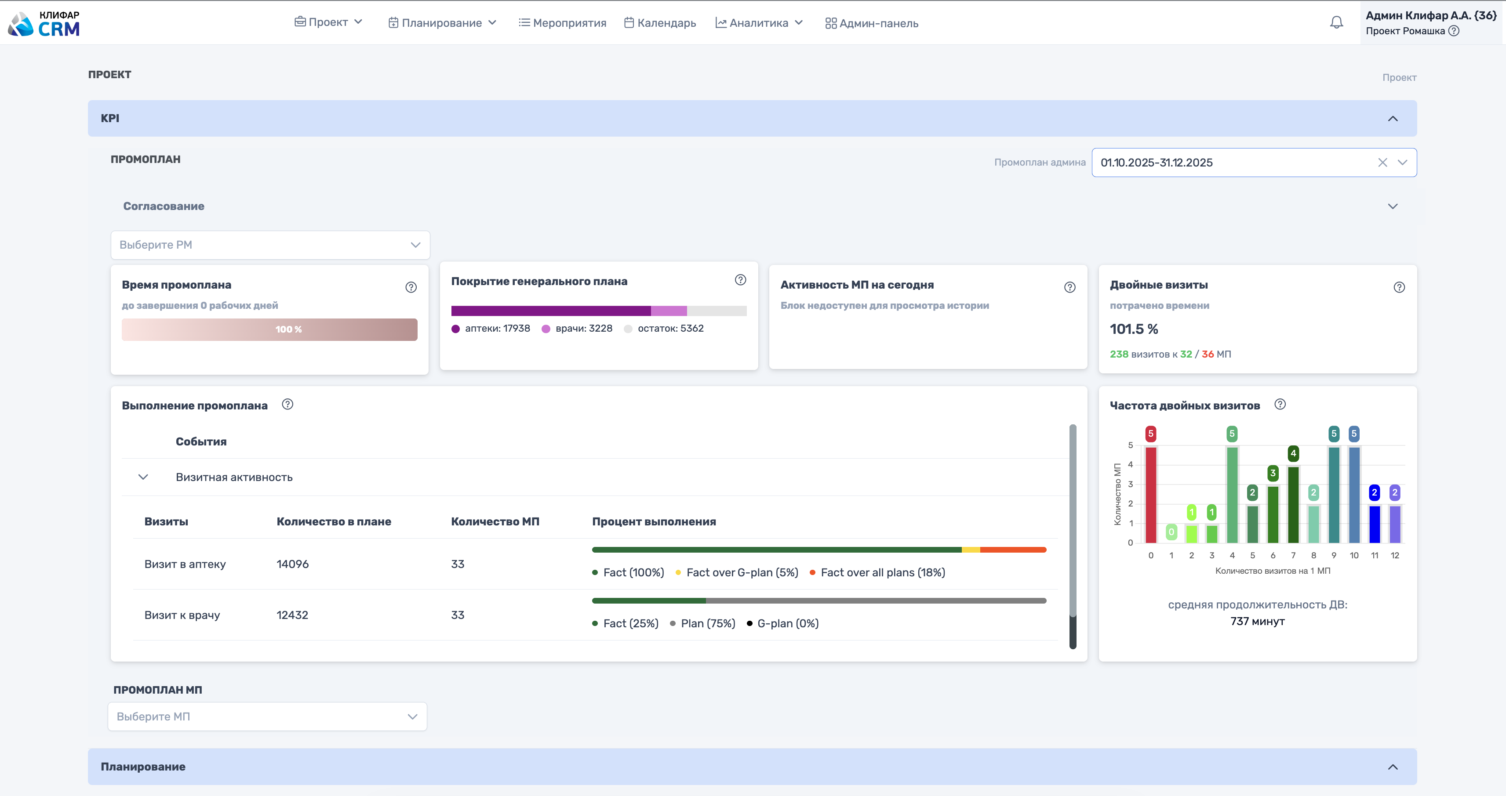Click the Визит в аптеку completion bar
This screenshot has width=1506, height=796.
tap(819, 550)
